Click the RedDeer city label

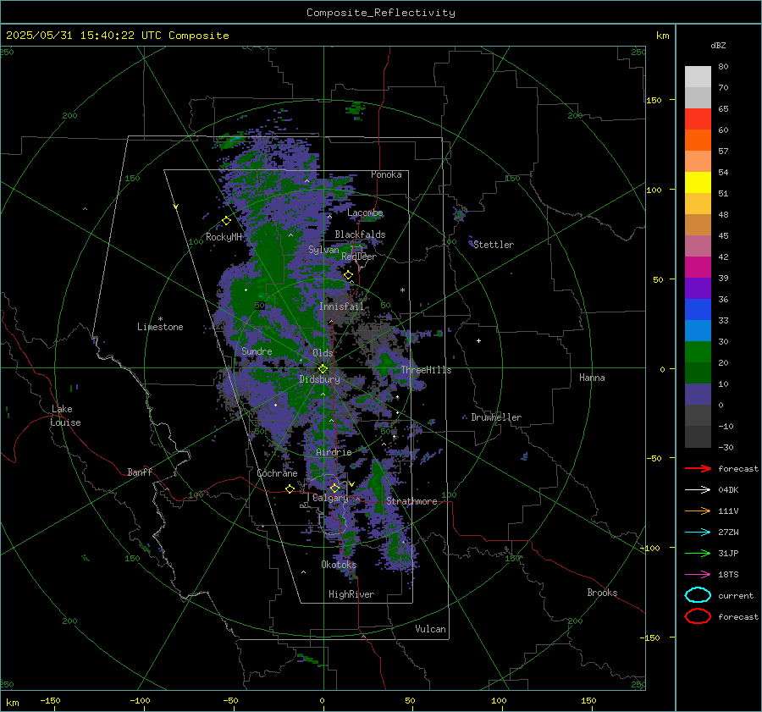(x=359, y=257)
